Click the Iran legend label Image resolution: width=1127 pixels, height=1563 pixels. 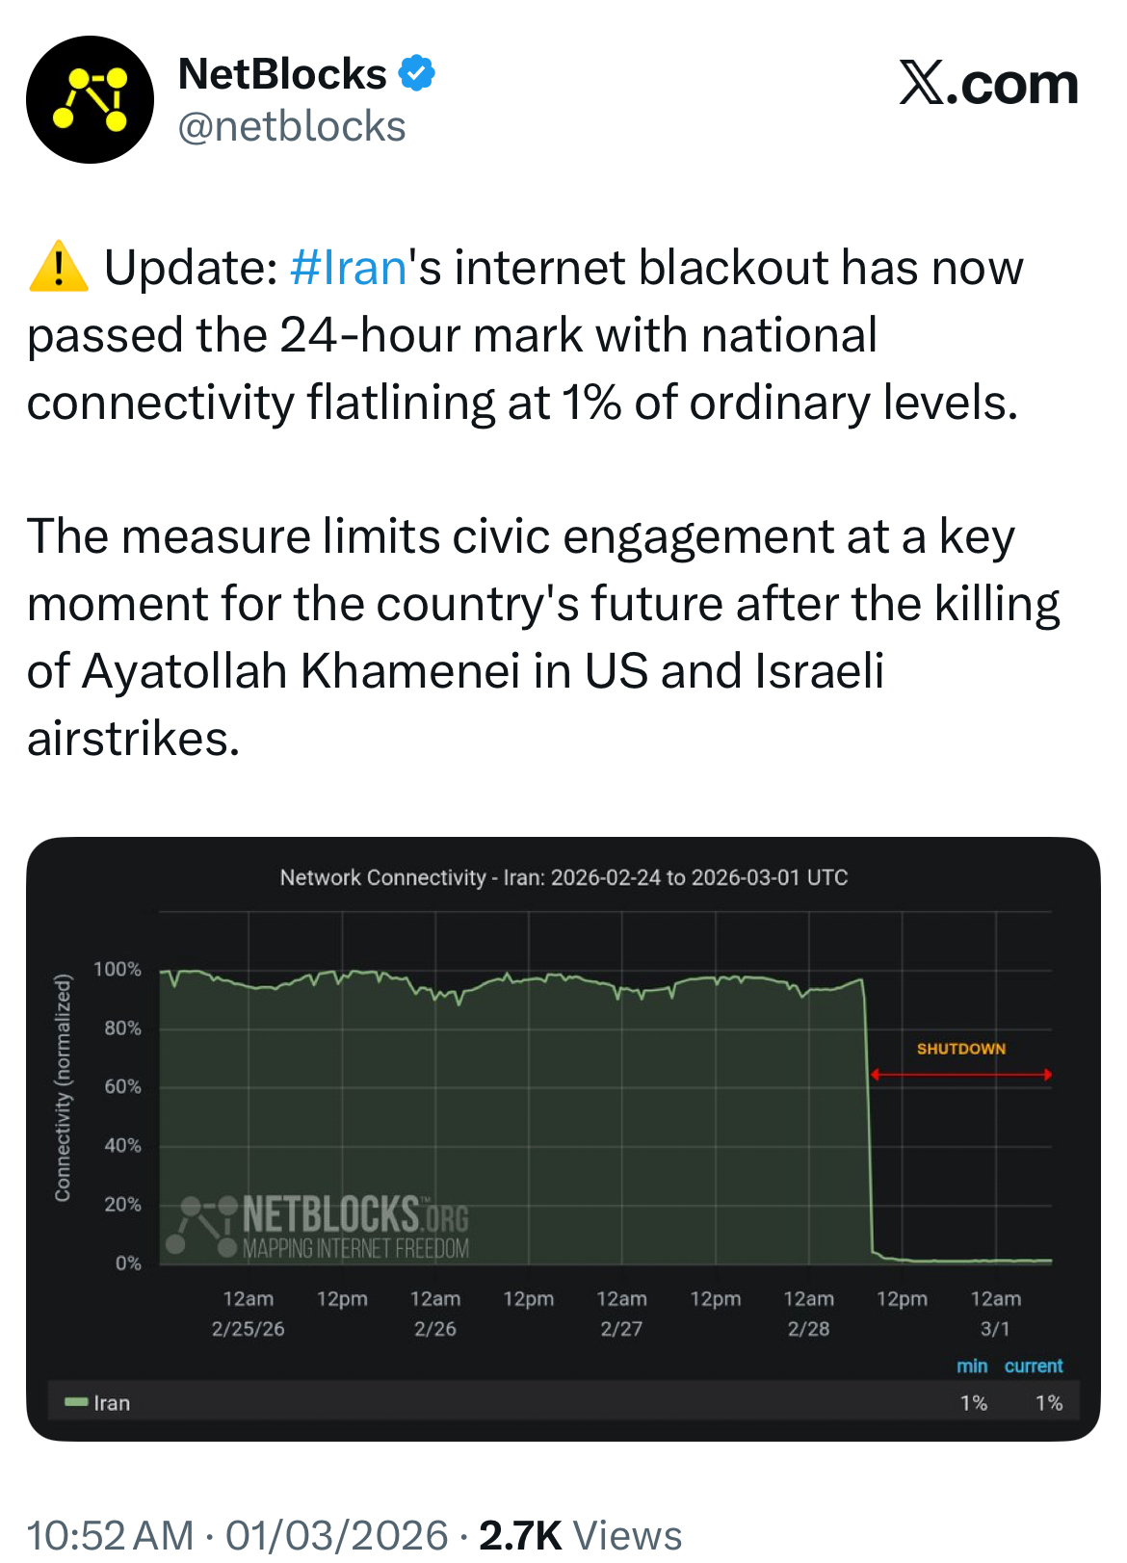coord(112,1403)
